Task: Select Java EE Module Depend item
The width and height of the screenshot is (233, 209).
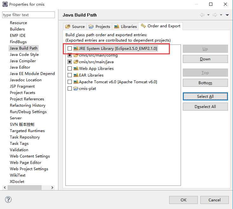Action: [32, 74]
